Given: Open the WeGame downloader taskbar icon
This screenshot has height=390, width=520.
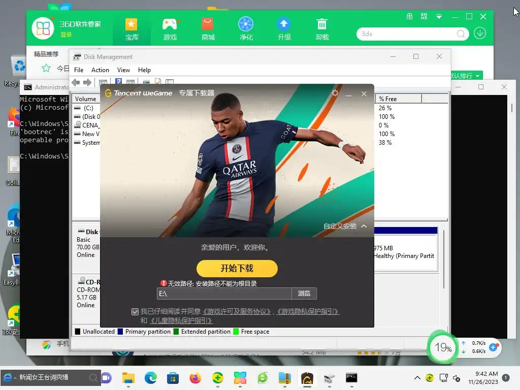Looking at the screenshot, I should [307, 378].
